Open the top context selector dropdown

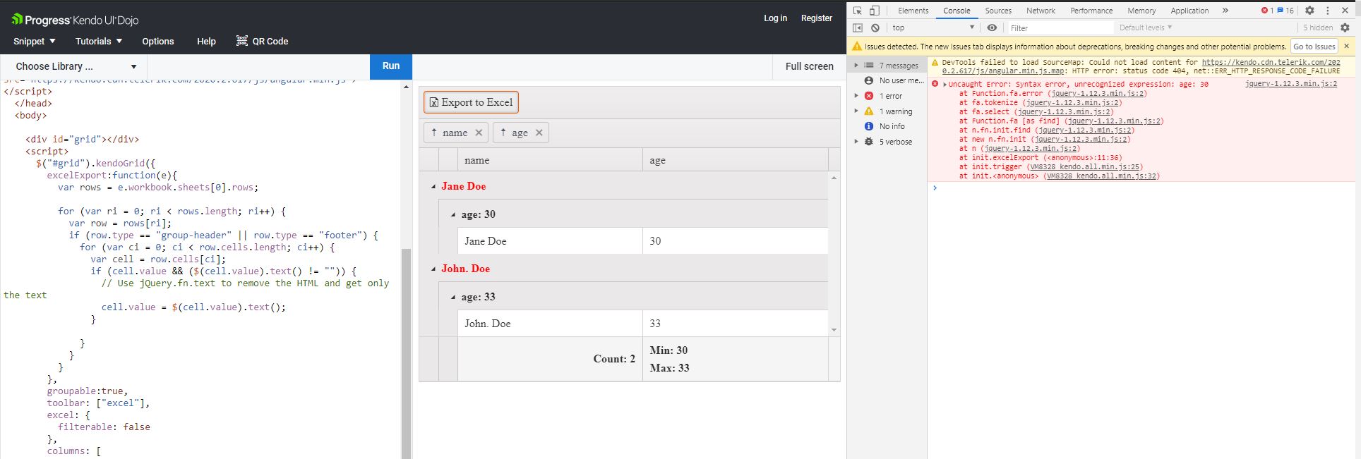pos(933,27)
